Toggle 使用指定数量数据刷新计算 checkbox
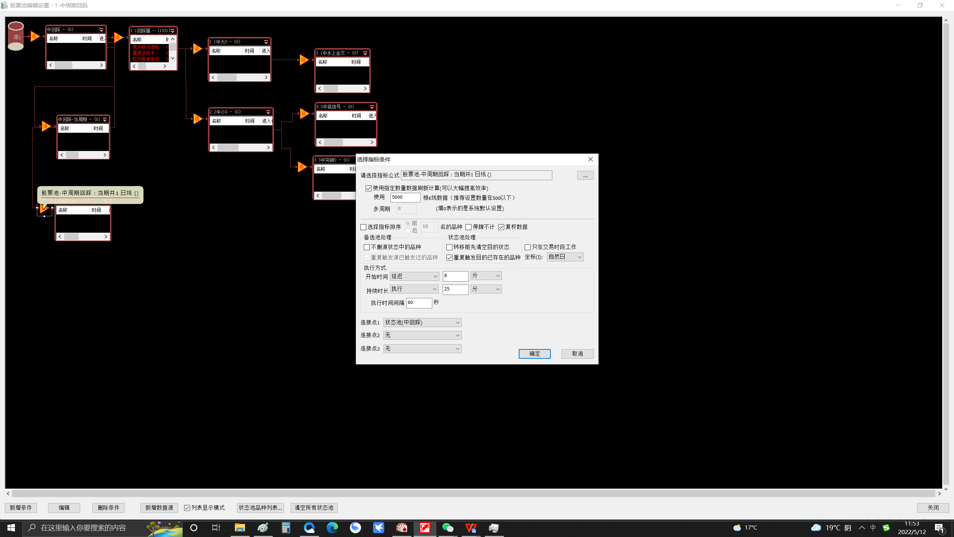The image size is (954, 537). tap(369, 188)
